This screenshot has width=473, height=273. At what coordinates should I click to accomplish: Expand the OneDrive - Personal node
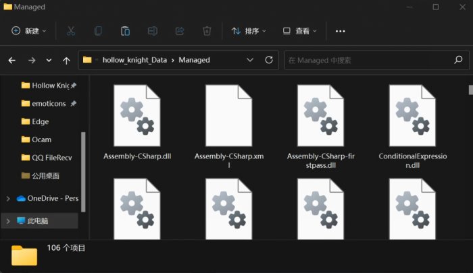(8, 199)
